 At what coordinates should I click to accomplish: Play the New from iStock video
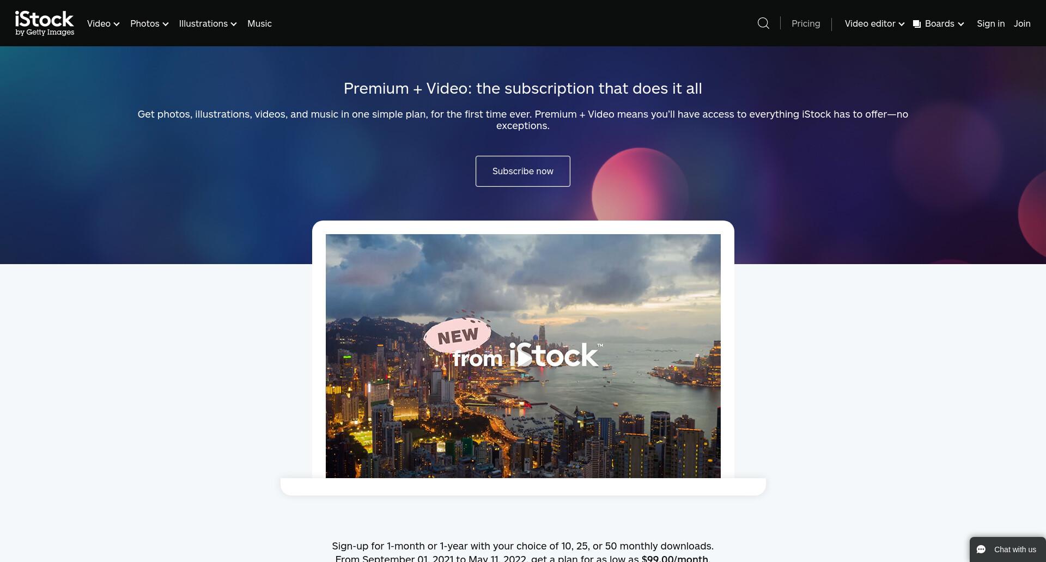pos(524,358)
